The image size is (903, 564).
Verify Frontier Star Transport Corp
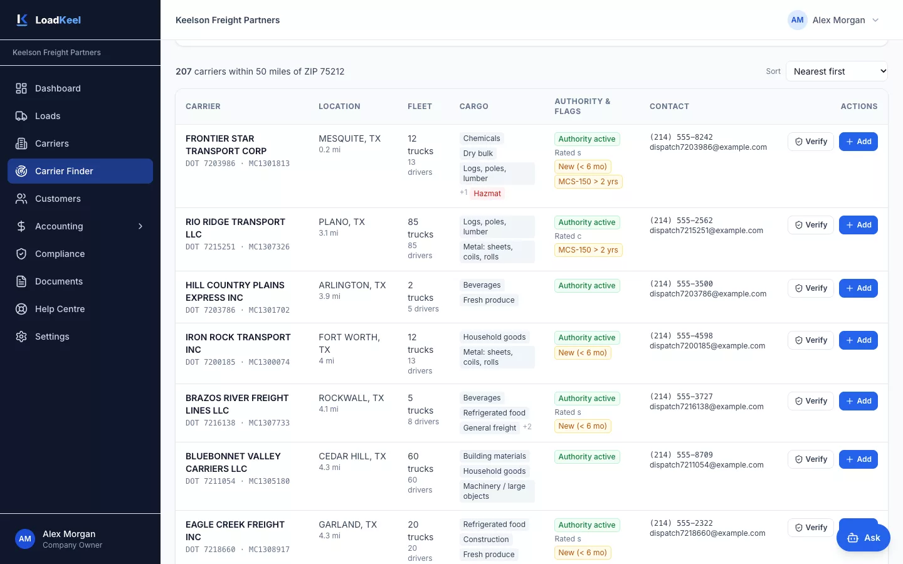click(x=811, y=142)
